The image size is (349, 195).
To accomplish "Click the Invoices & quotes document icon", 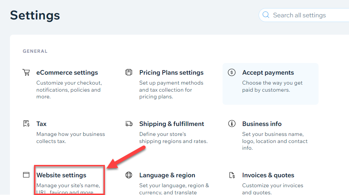I will (232, 175).
